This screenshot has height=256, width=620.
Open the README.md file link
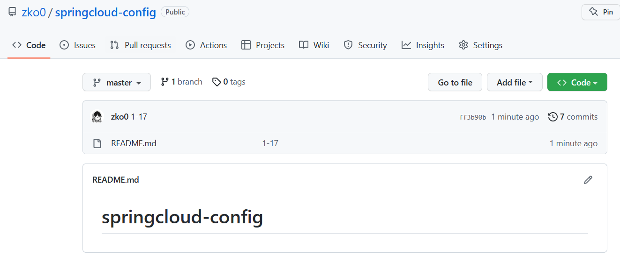pyautogui.click(x=134, y=143)
